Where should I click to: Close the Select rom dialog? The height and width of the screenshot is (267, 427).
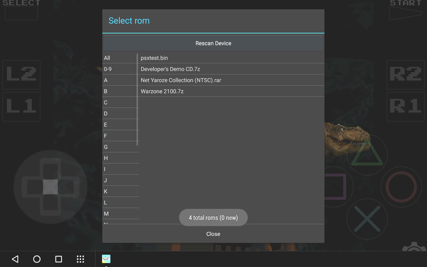coord(213,234)
